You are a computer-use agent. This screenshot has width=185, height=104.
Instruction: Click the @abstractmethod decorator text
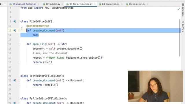pyautogui.click(x=38, y=26)
